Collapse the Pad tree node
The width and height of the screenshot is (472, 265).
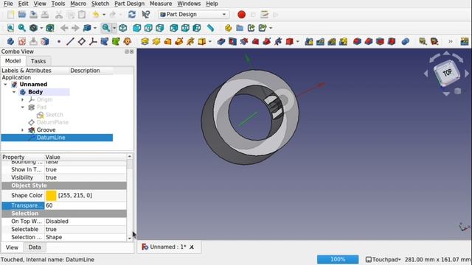pos(23,107)
